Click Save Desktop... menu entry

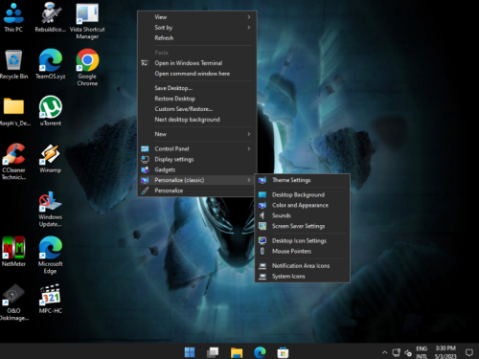coord(197,88)
